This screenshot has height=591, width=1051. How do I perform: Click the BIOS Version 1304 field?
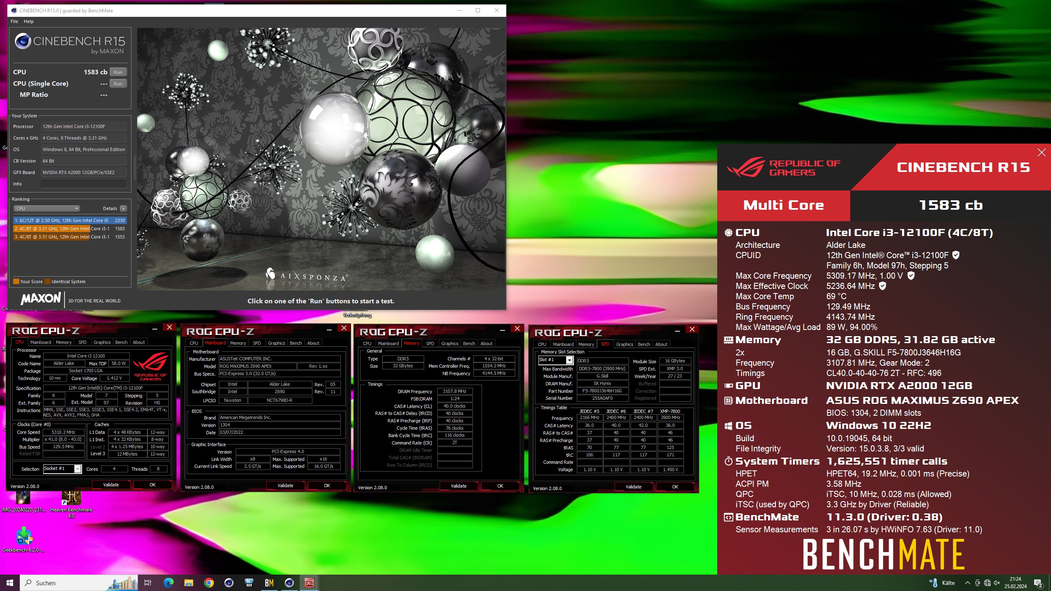click(279, 425)
